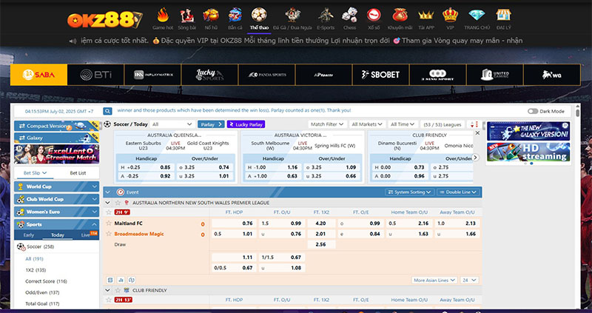Click the E-Sports category icon
The image size is (592, 313).
(325, 15)
